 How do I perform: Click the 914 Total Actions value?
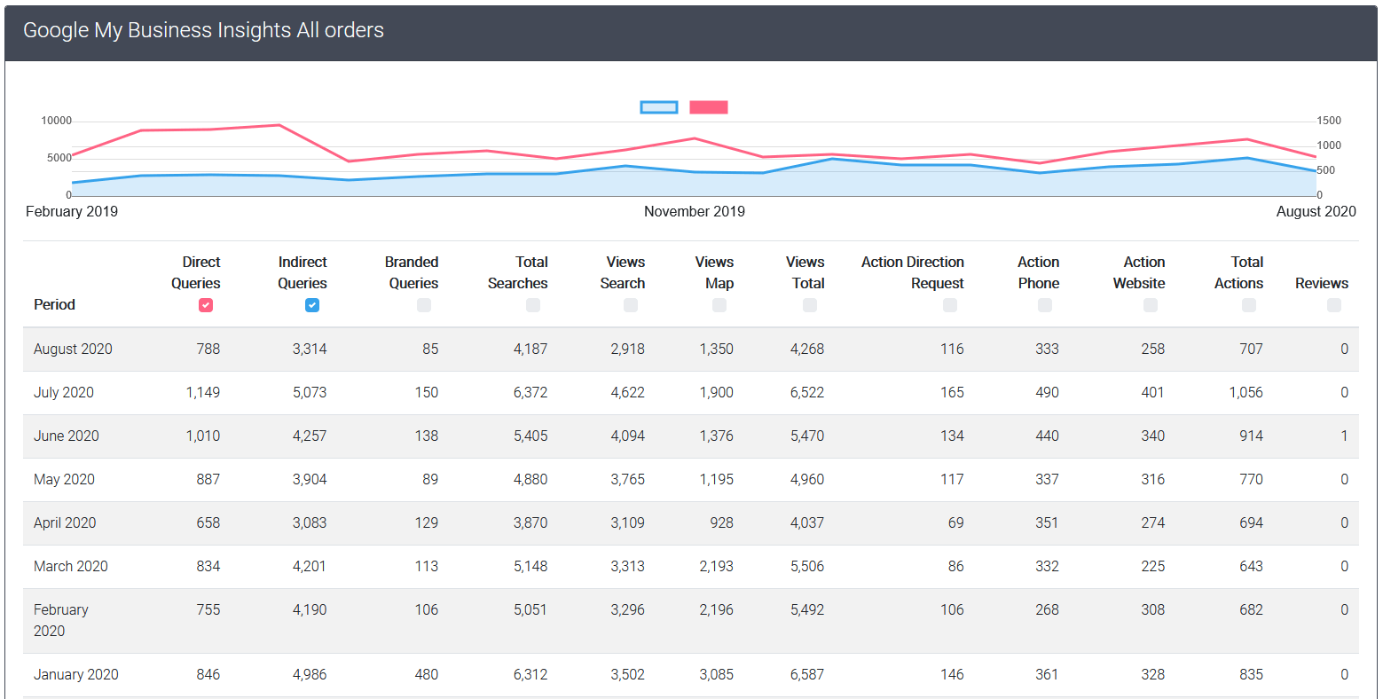[x=1252, y=436]
